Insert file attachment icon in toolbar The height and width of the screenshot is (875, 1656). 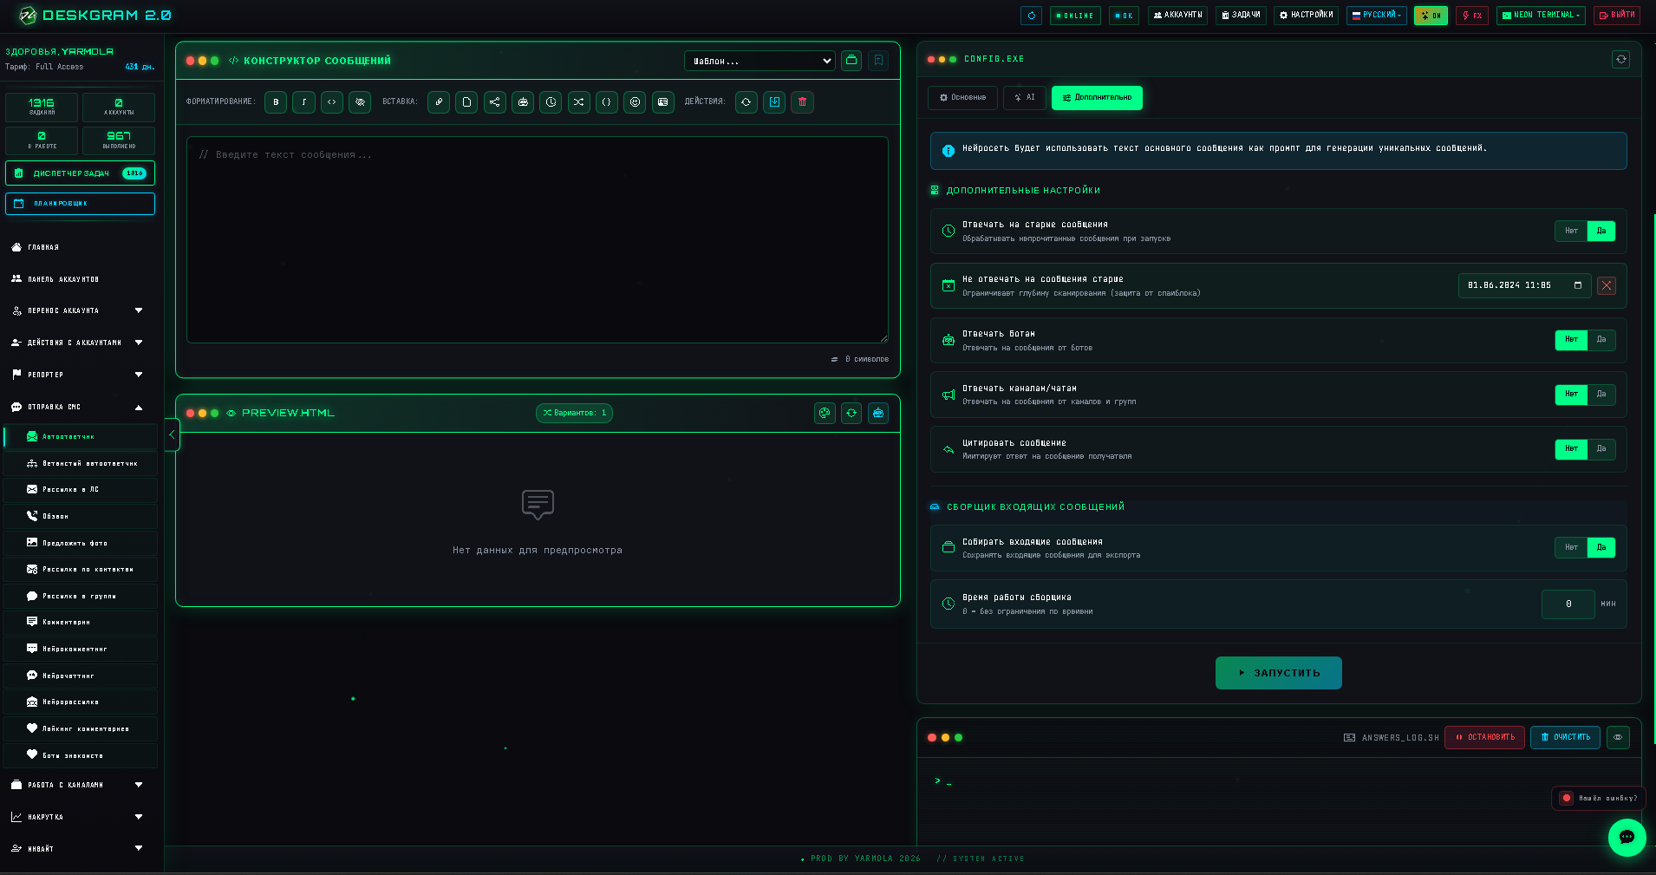coord(466,102)
